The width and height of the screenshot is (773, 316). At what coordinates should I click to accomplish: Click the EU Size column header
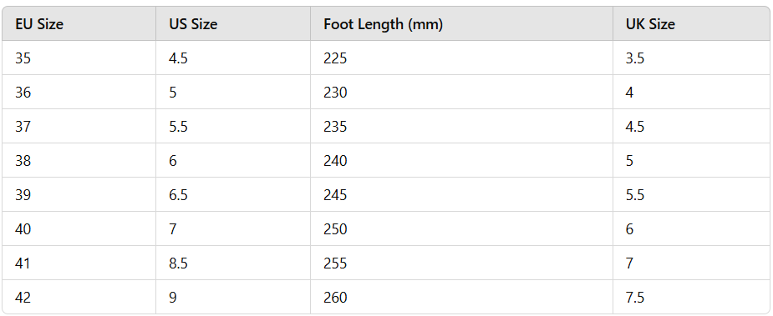[x=79, y=23]
